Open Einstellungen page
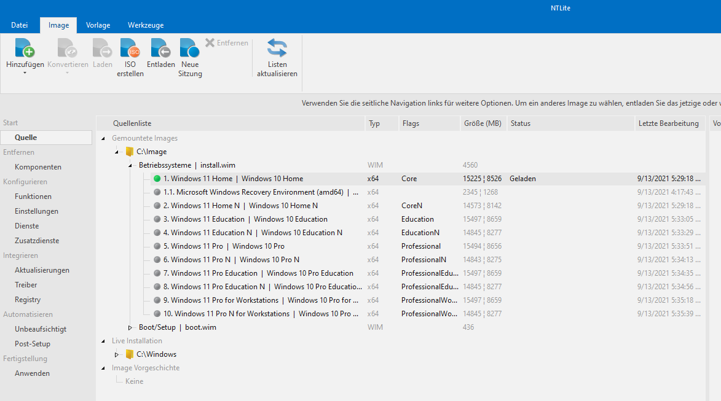 pos(36,211)
